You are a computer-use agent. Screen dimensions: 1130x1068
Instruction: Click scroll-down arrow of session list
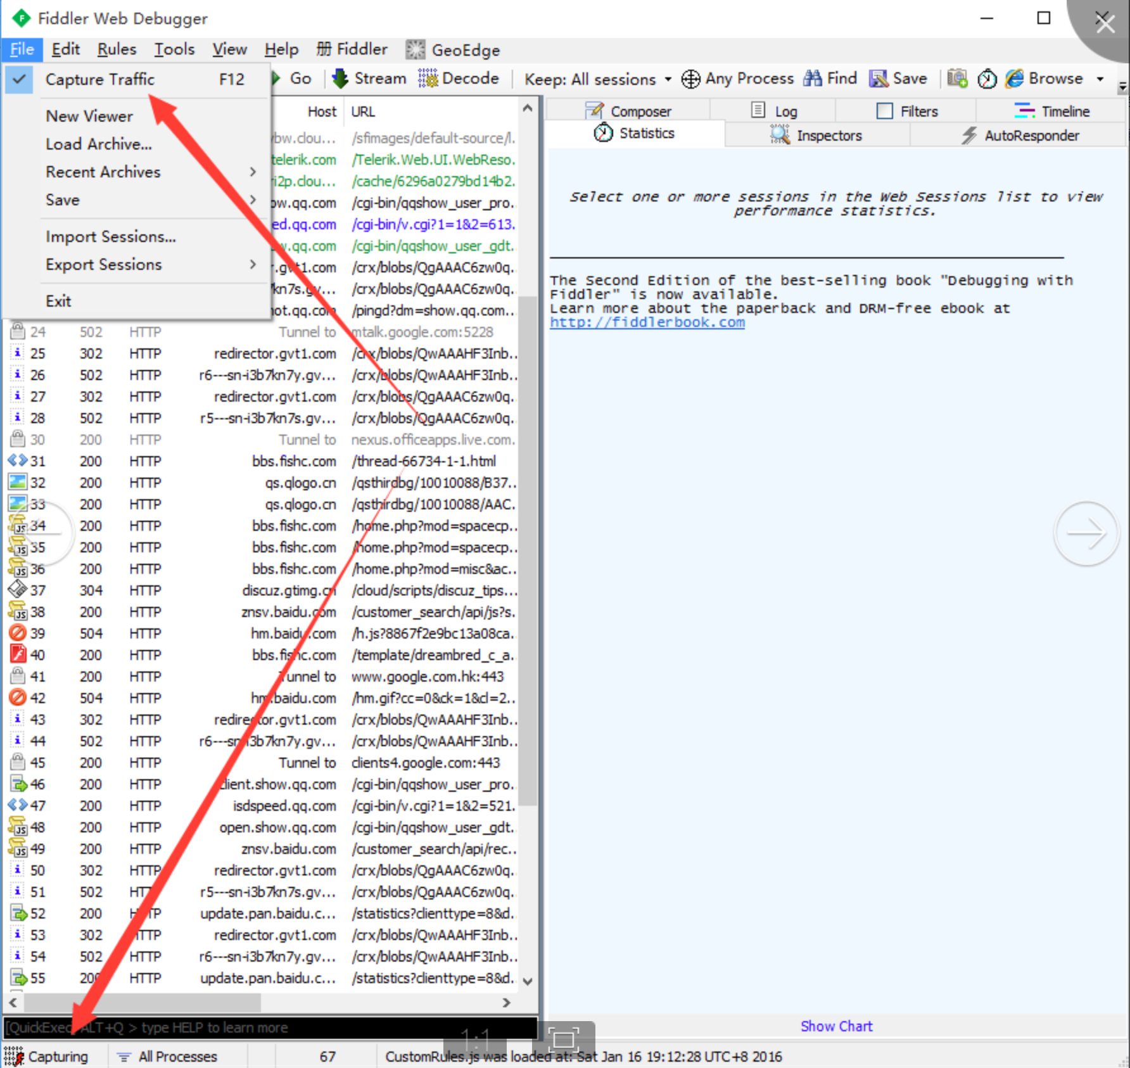[528, 981]
